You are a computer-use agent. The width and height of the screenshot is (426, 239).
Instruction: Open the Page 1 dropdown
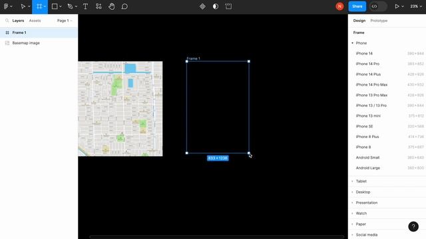pos(65,21)
